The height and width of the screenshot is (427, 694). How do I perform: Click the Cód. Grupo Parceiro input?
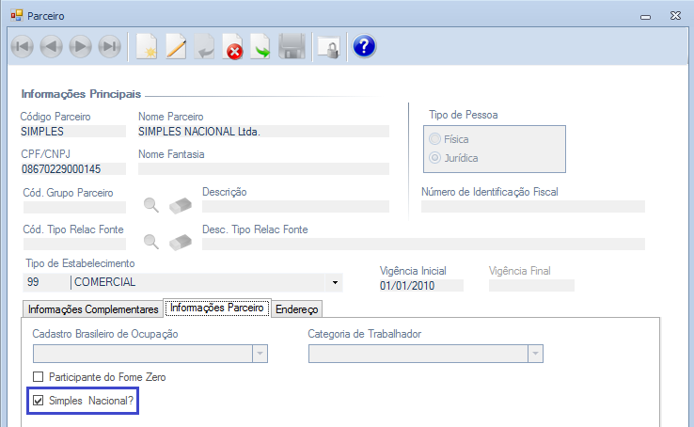[74, 207]
